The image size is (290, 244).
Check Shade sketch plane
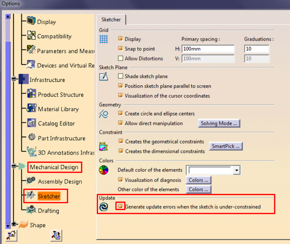(x=121, y=76)
